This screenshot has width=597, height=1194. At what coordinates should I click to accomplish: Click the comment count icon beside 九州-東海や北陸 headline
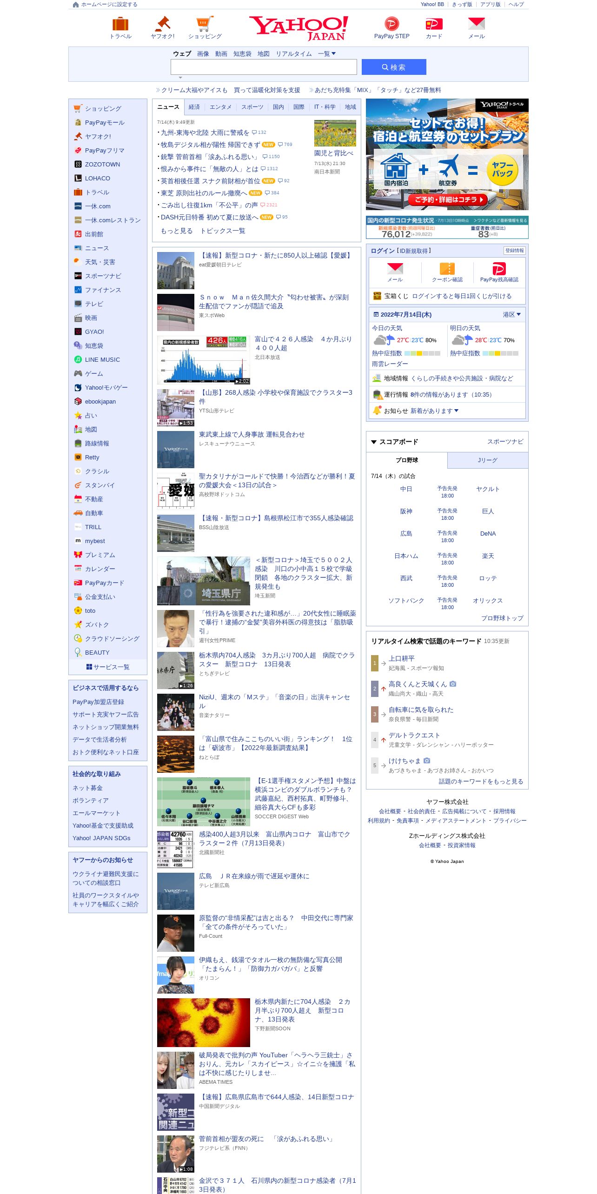pyautogui.click(x=254, y=133)
